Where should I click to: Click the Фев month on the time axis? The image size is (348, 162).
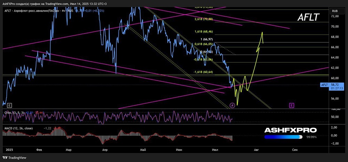click(x=40, y=150)
